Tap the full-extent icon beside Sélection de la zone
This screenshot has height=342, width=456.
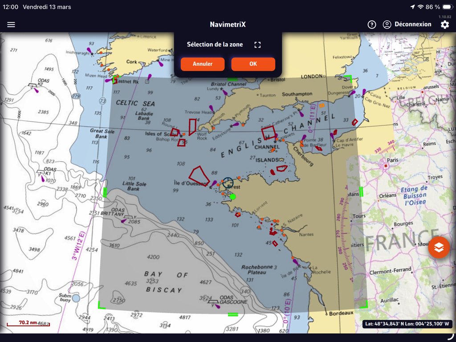coord(257,45)
